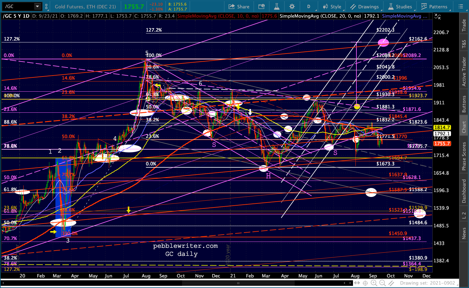Switch to the Active Trader sidebar tab
This screenshot has height=288, width=469.
(464, 72)
